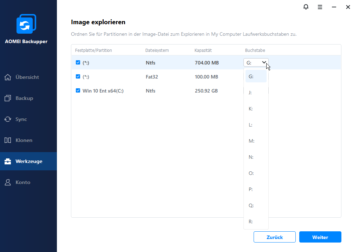
Task: Toggle the Win 10 Ent x64(C:) checkbox
Action: 78,91
